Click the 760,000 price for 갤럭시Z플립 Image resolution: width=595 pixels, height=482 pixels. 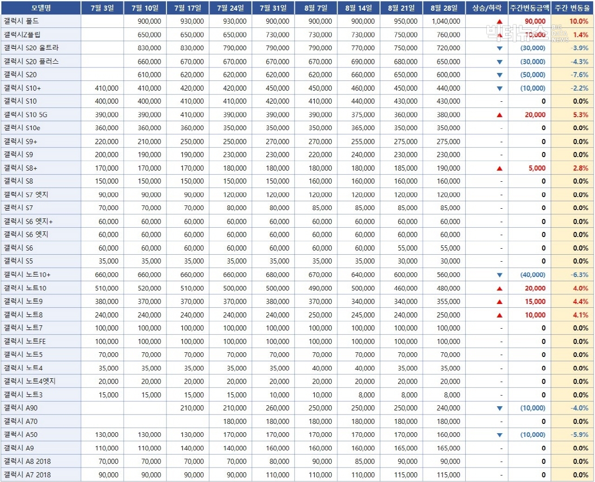point(449,35)
